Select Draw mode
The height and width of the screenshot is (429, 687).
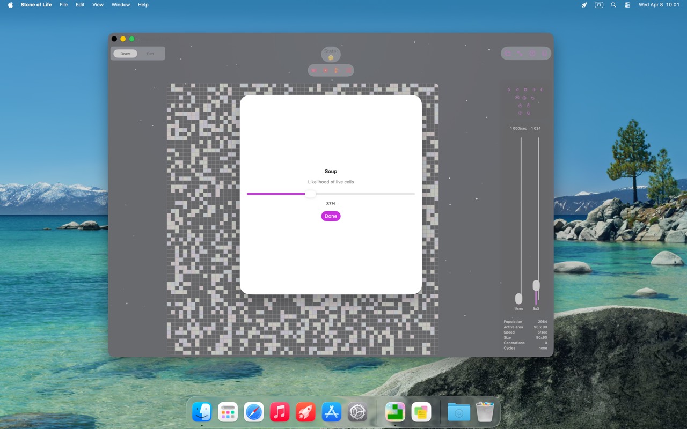pos(125,54)
